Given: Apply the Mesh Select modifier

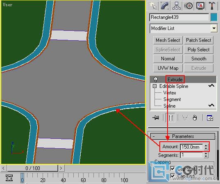Looking at the screenshot, I should pos(168,40).
